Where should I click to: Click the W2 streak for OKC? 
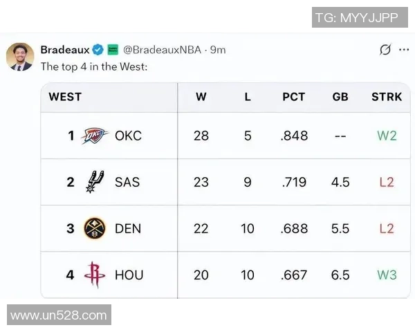tap(387, 136)
